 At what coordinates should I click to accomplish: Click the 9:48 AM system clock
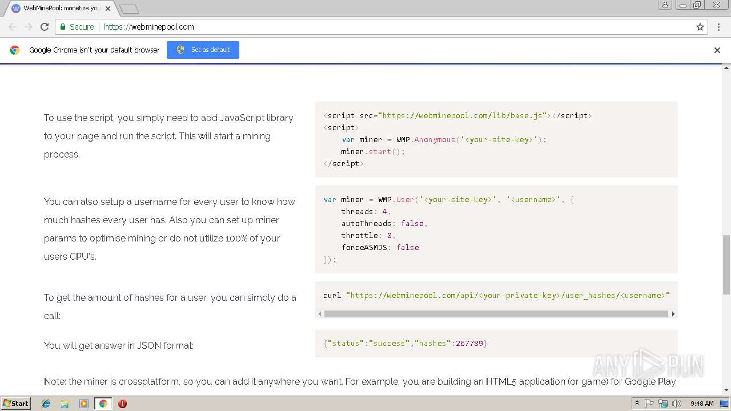pos(702,404)
